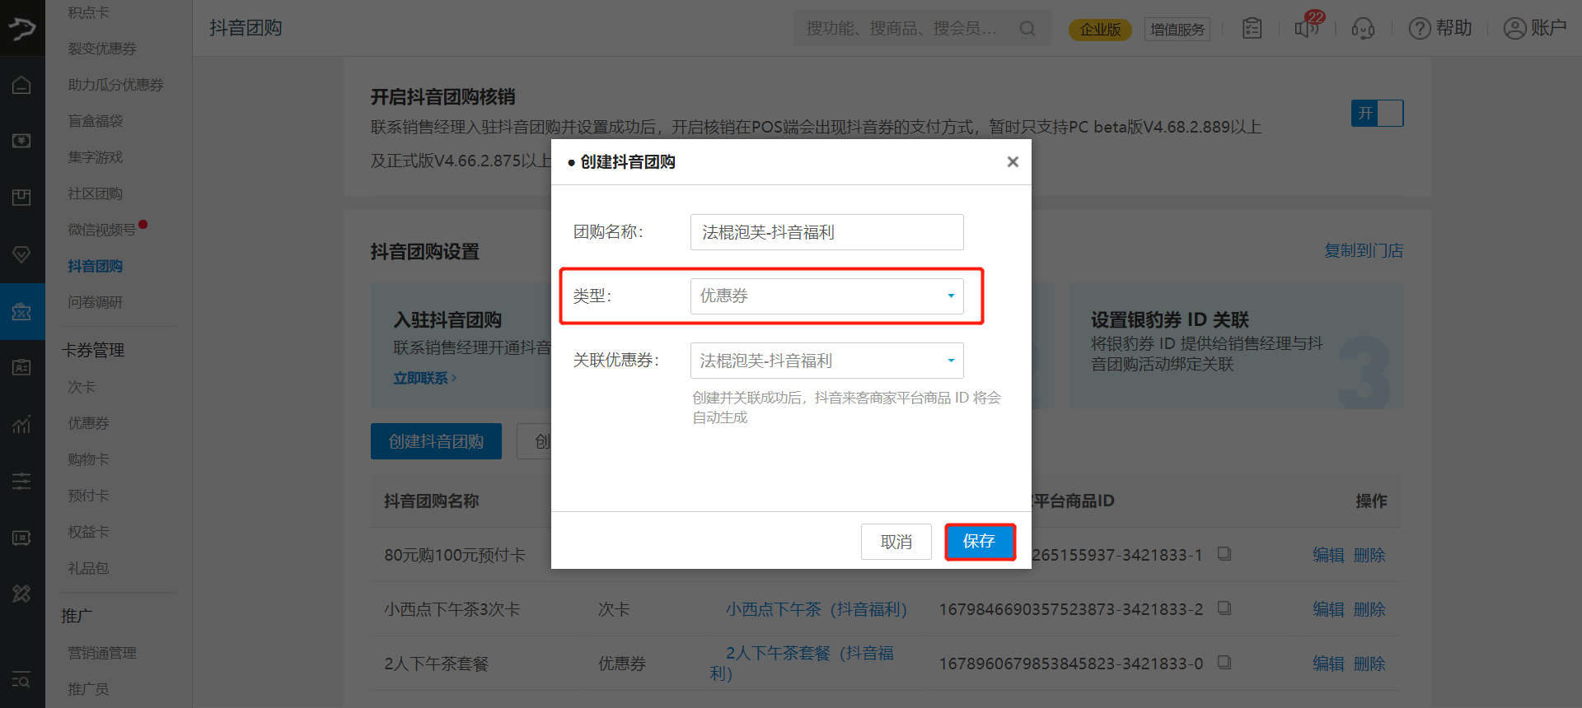Viewport: 1582px width, 708px height.
Task: Click the 立即联系 link
Action: click(x=424, y=378)
